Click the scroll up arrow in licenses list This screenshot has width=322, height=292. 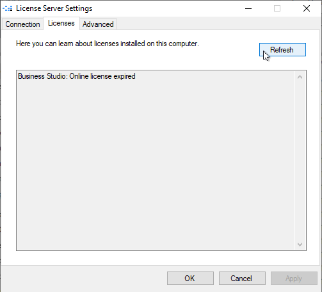[300, 77]
